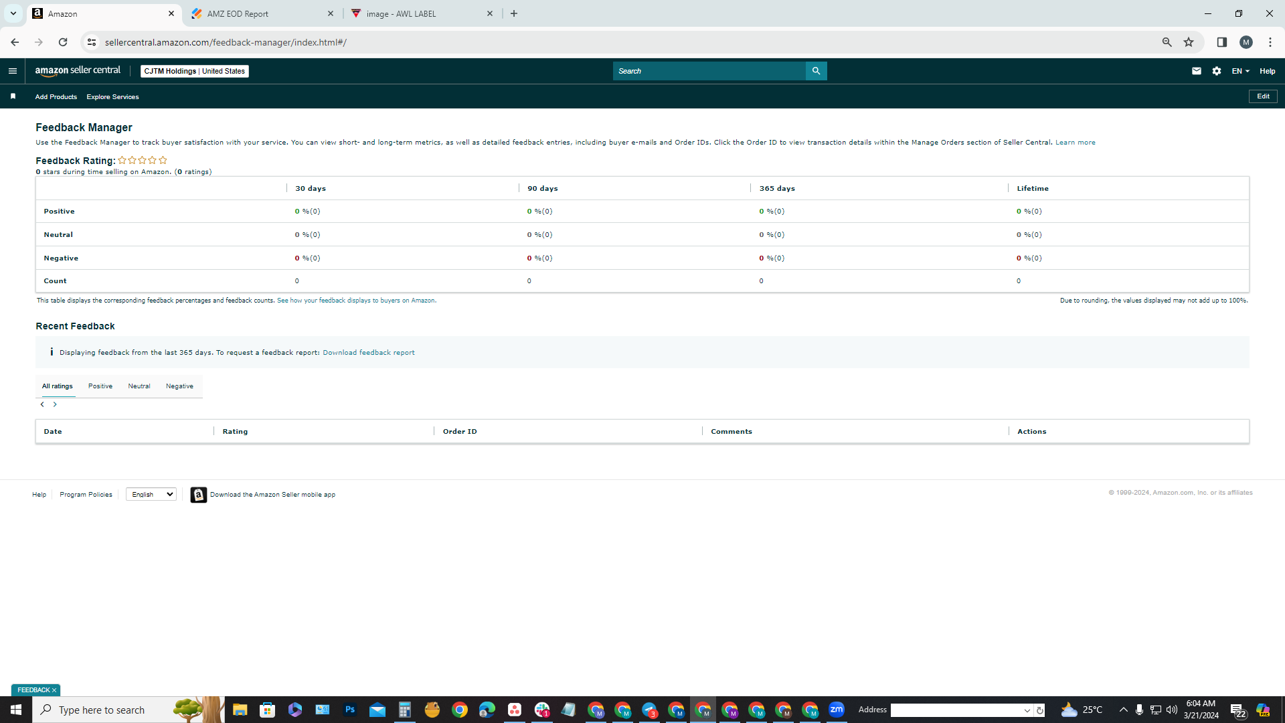This screenshot has height=723, width=1285.
Task: Click the footer Help link
Action: point(39,495)
